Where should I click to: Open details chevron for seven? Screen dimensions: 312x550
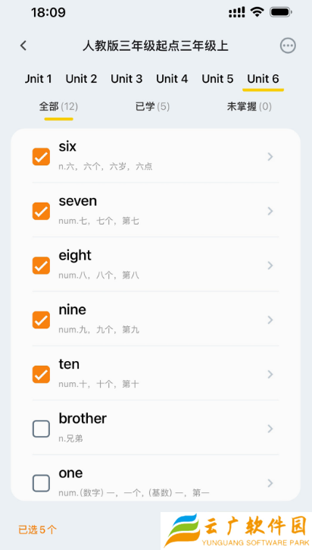point(270,211)
